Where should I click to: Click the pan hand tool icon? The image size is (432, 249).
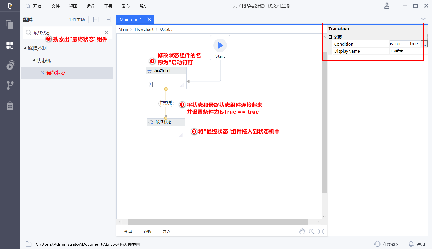(302, 231)
